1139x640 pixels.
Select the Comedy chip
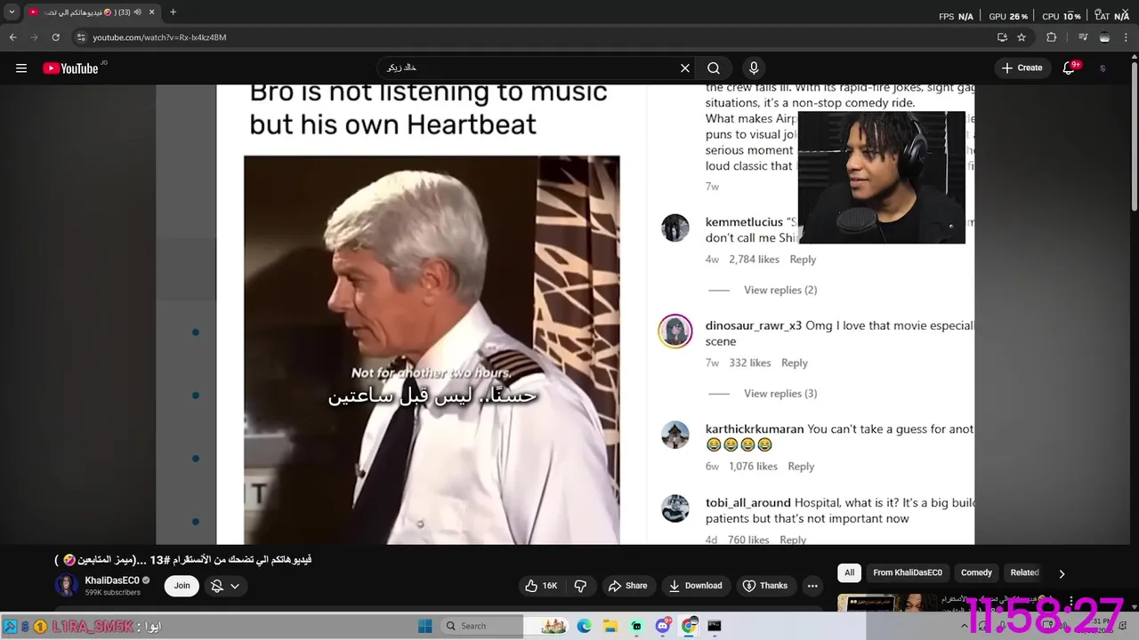976,573
